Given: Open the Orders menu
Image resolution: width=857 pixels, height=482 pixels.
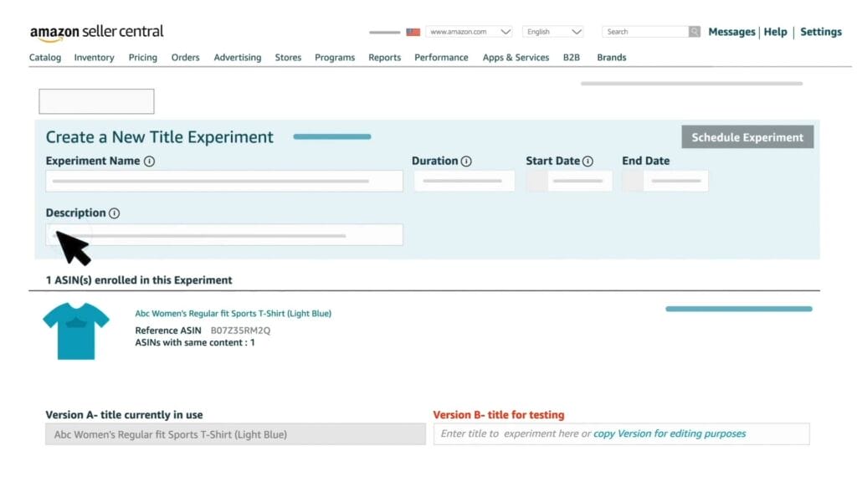Looking at the screenshot, I should click(x=185, y=58).
